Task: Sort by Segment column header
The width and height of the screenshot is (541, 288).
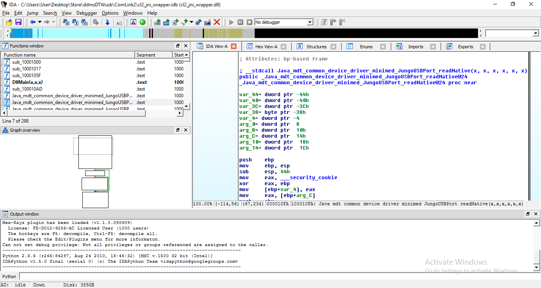Action: click(x=154, y=55)
